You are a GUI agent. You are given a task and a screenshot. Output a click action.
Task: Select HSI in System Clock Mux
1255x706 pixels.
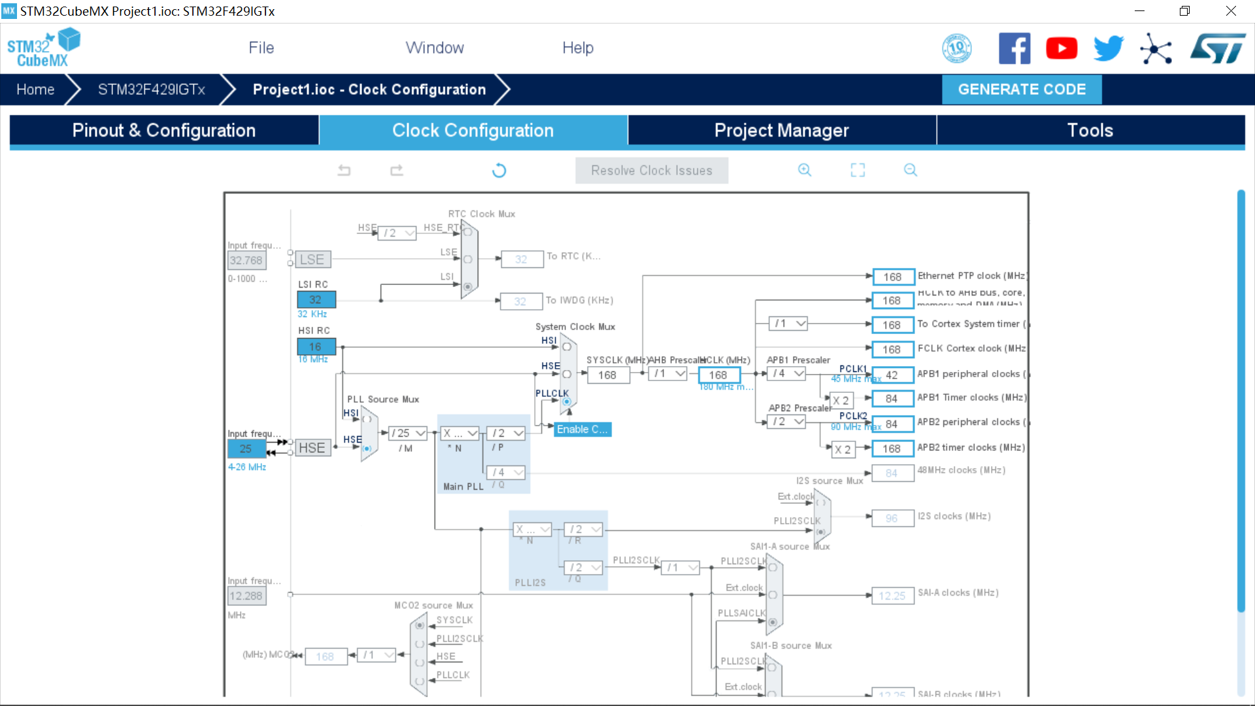(x=567, y=346)
